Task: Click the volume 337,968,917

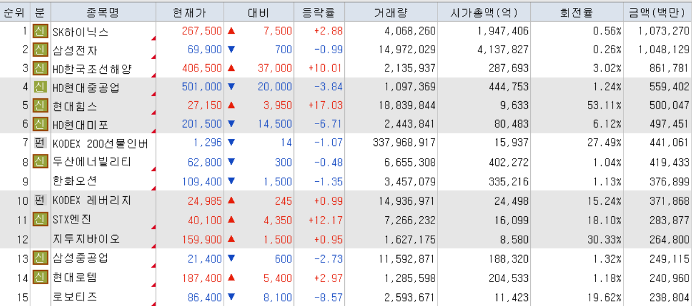Action: click(x=403, y=143)
